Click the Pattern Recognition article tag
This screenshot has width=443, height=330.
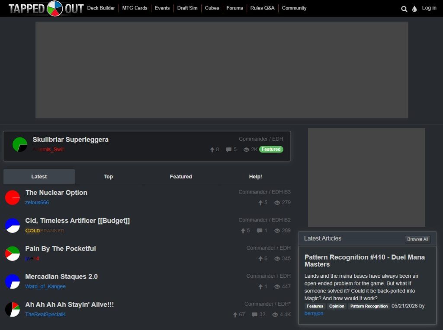pos(369,306)
